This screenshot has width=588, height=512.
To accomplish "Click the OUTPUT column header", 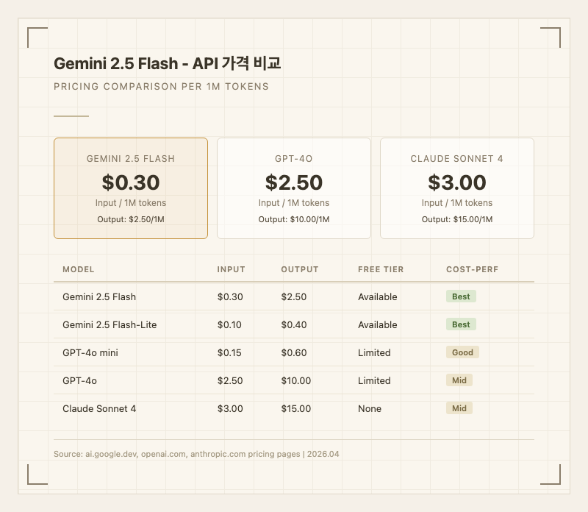I will (300, 270).
